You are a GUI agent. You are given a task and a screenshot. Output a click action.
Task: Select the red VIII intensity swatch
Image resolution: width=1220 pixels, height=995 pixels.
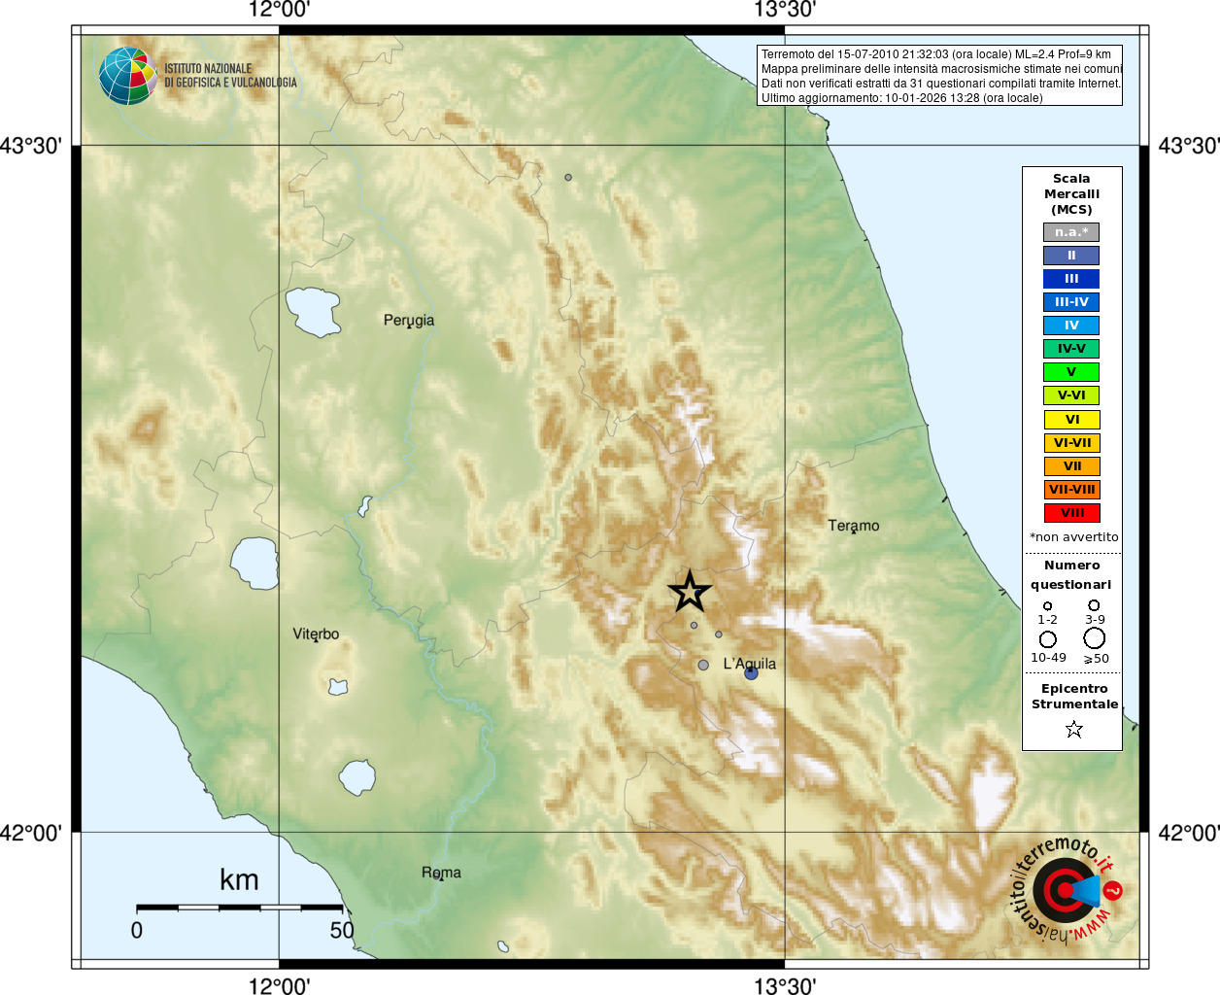point(1071,513)
